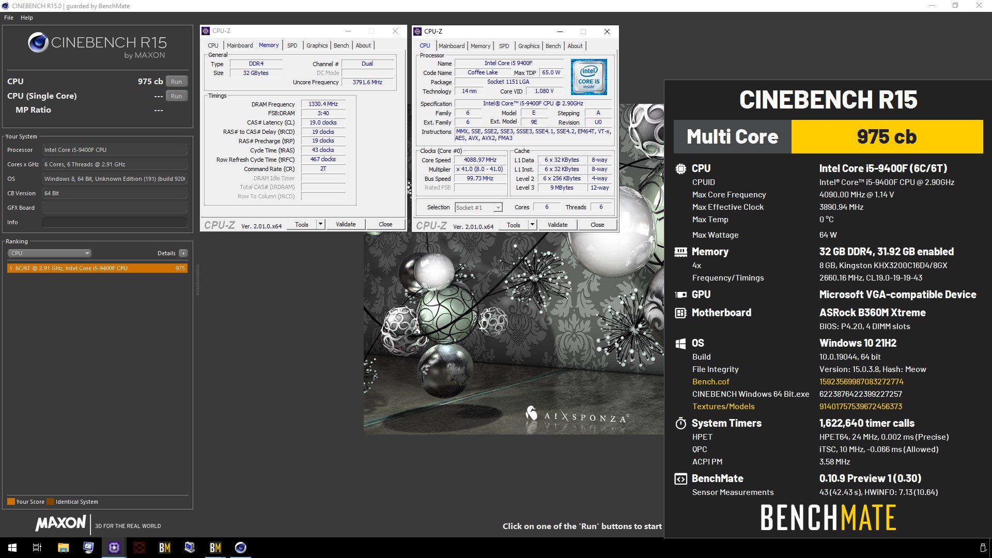Viewport: 992px width, 558px height.
Task: Expand Tools dropdown arrow in Memory CPU-Z window
Action: (320, 225)
